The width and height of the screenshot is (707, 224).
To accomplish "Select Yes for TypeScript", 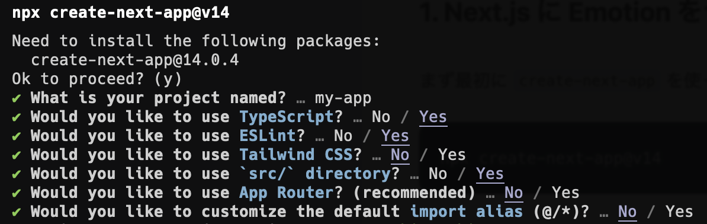I will [433, 117].
